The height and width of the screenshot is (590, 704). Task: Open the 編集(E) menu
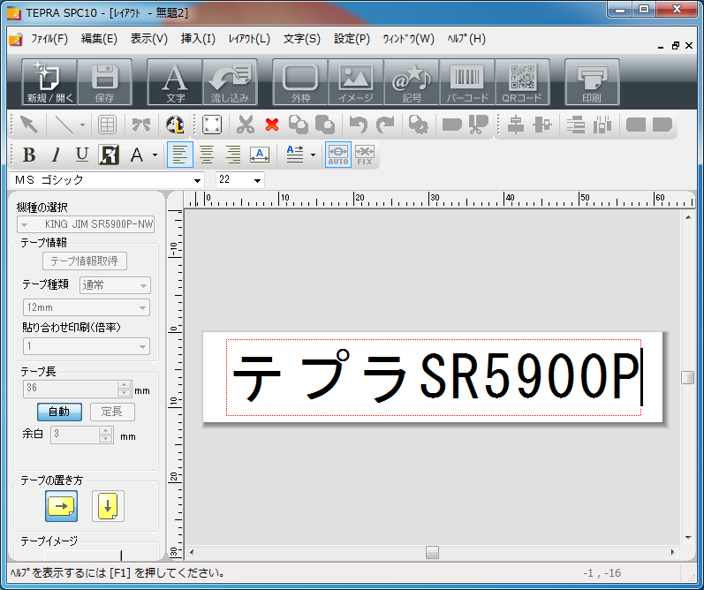click(99, 39)
